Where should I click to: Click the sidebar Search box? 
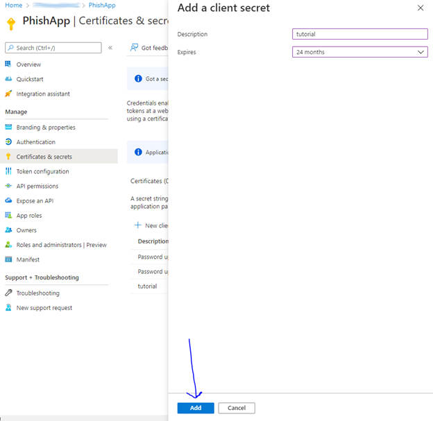pos(53,48)
